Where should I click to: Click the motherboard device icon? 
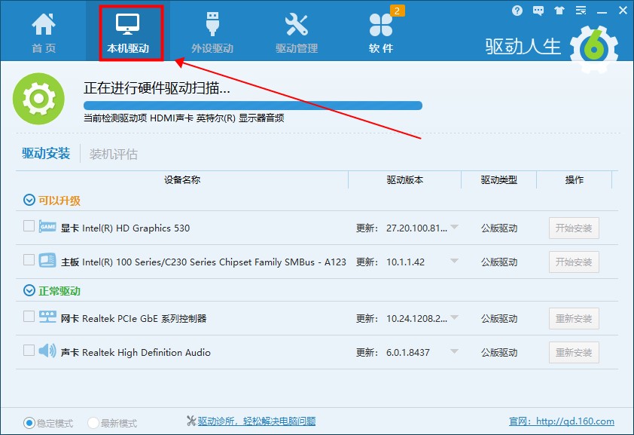47,260
